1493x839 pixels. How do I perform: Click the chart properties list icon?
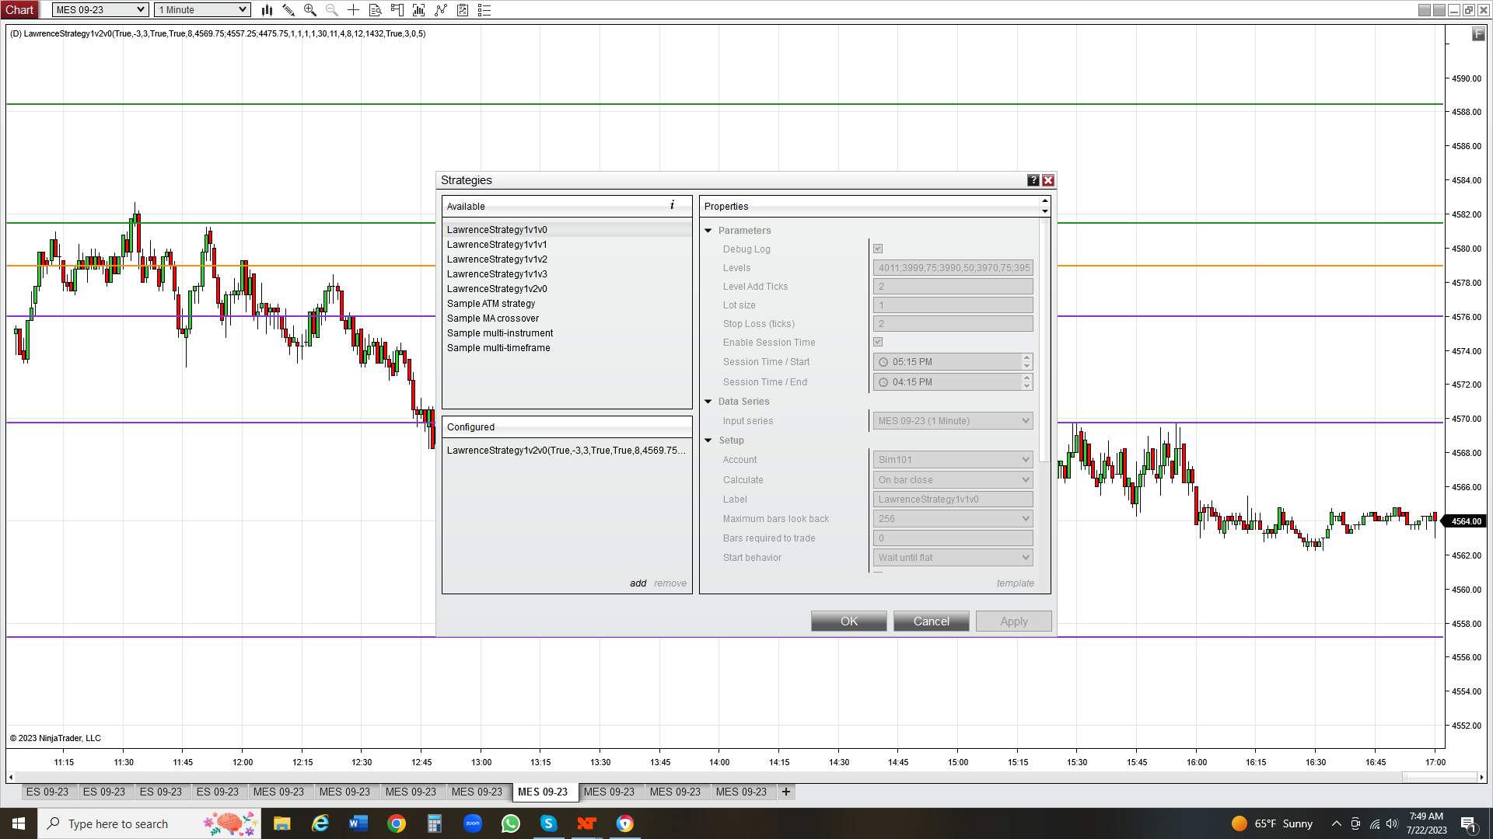tap(484, 10)
